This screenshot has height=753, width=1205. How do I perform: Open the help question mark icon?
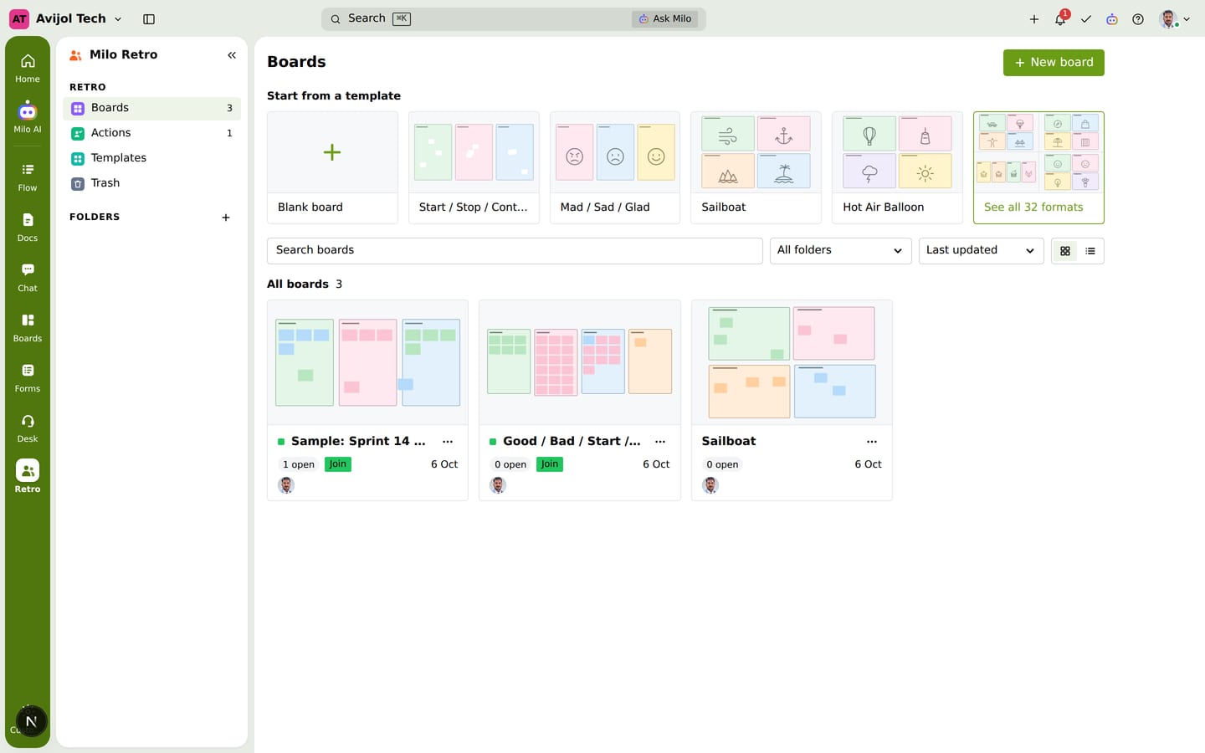tap(1138, 19)
